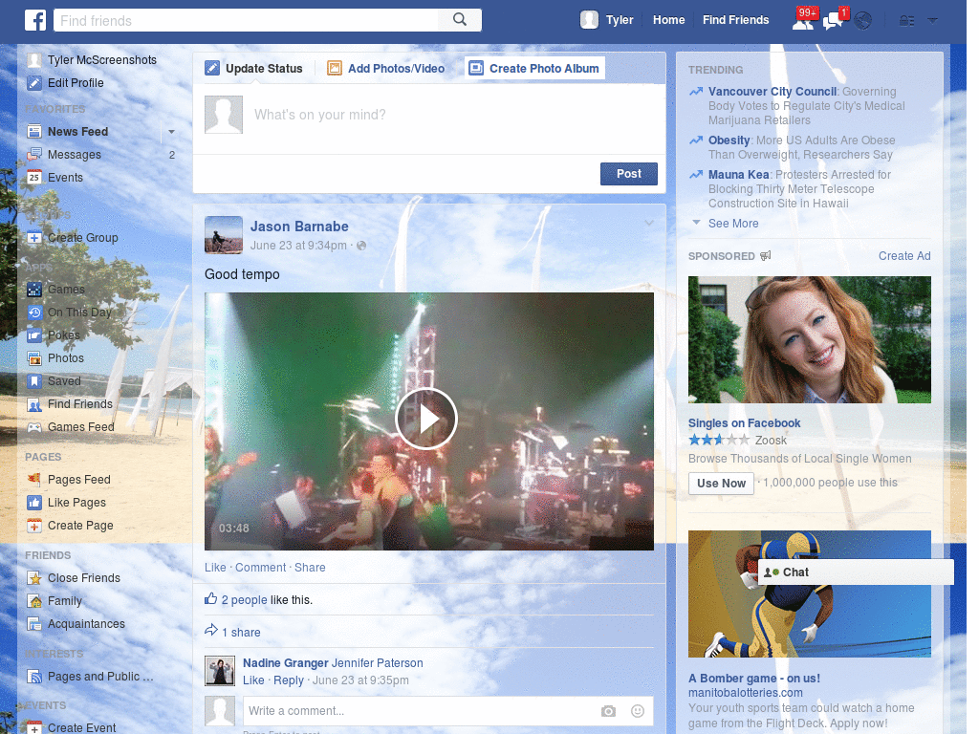The width and height of the screenshot is (979, 734).
Task: Open the Chat bar
Action: 856,572
